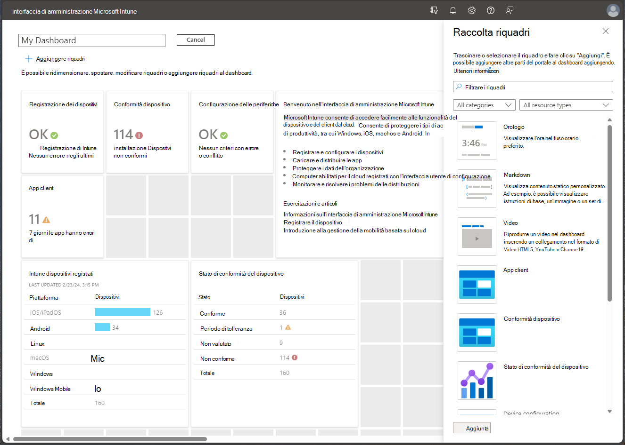Viewport: 625px width, 445px height.
Task: Click the gallery scroll down arrow
Action: click(x=609, y=411)
